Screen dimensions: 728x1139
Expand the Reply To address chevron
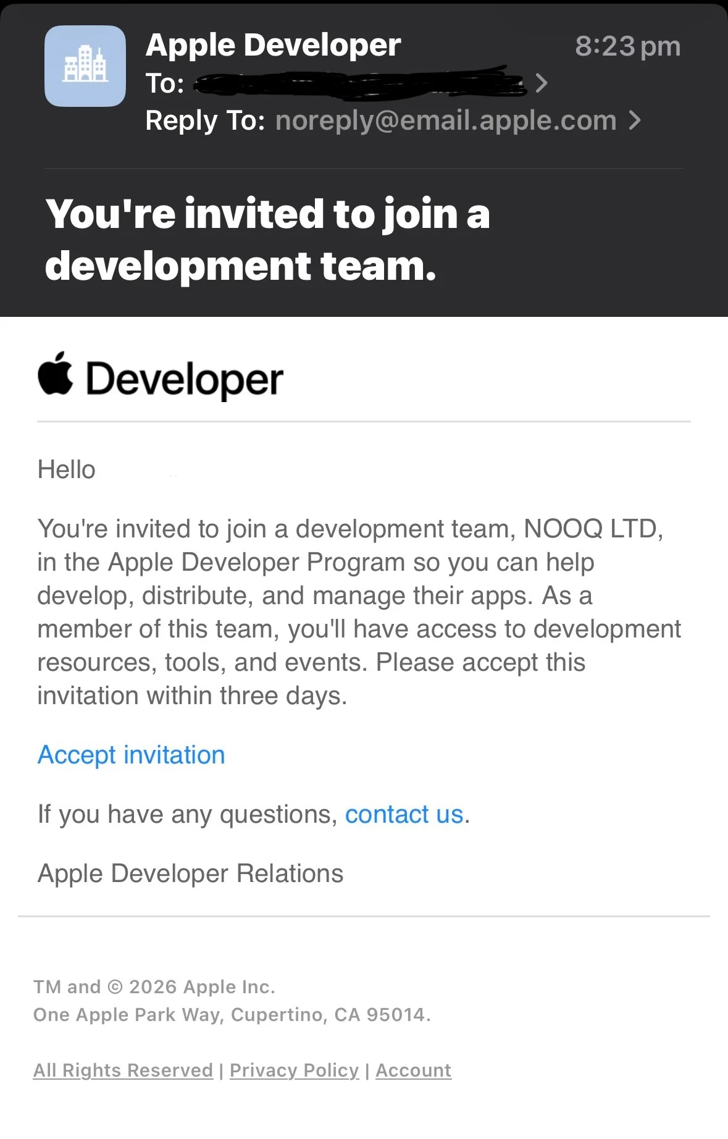pyautogui.click(x=635, y=120)
